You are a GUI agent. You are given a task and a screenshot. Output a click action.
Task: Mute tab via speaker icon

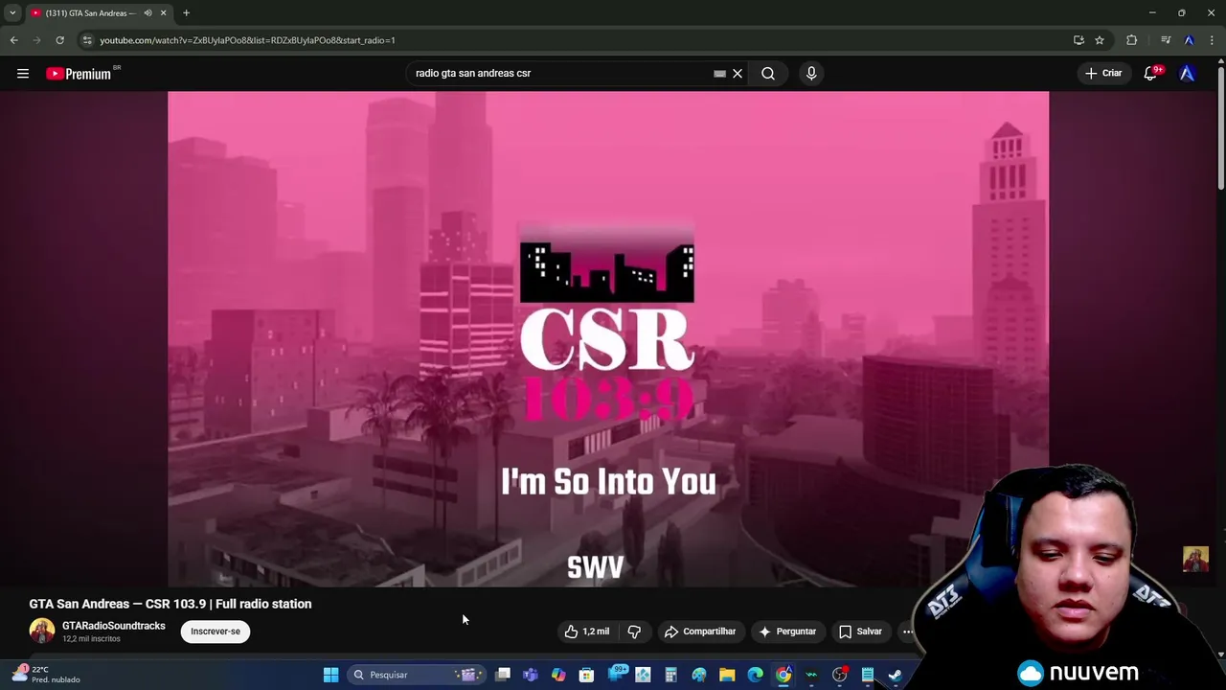pos(148,12)
